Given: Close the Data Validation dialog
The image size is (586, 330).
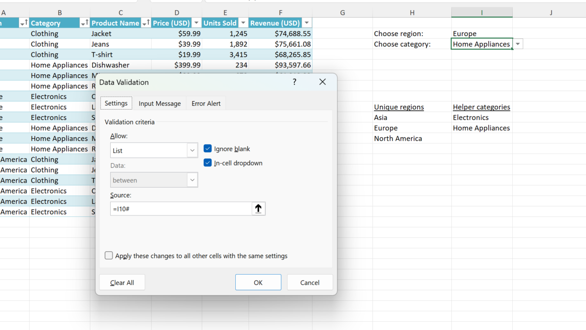Looking at the screenshot, I should pyautogui.click(x=322, y=82).
